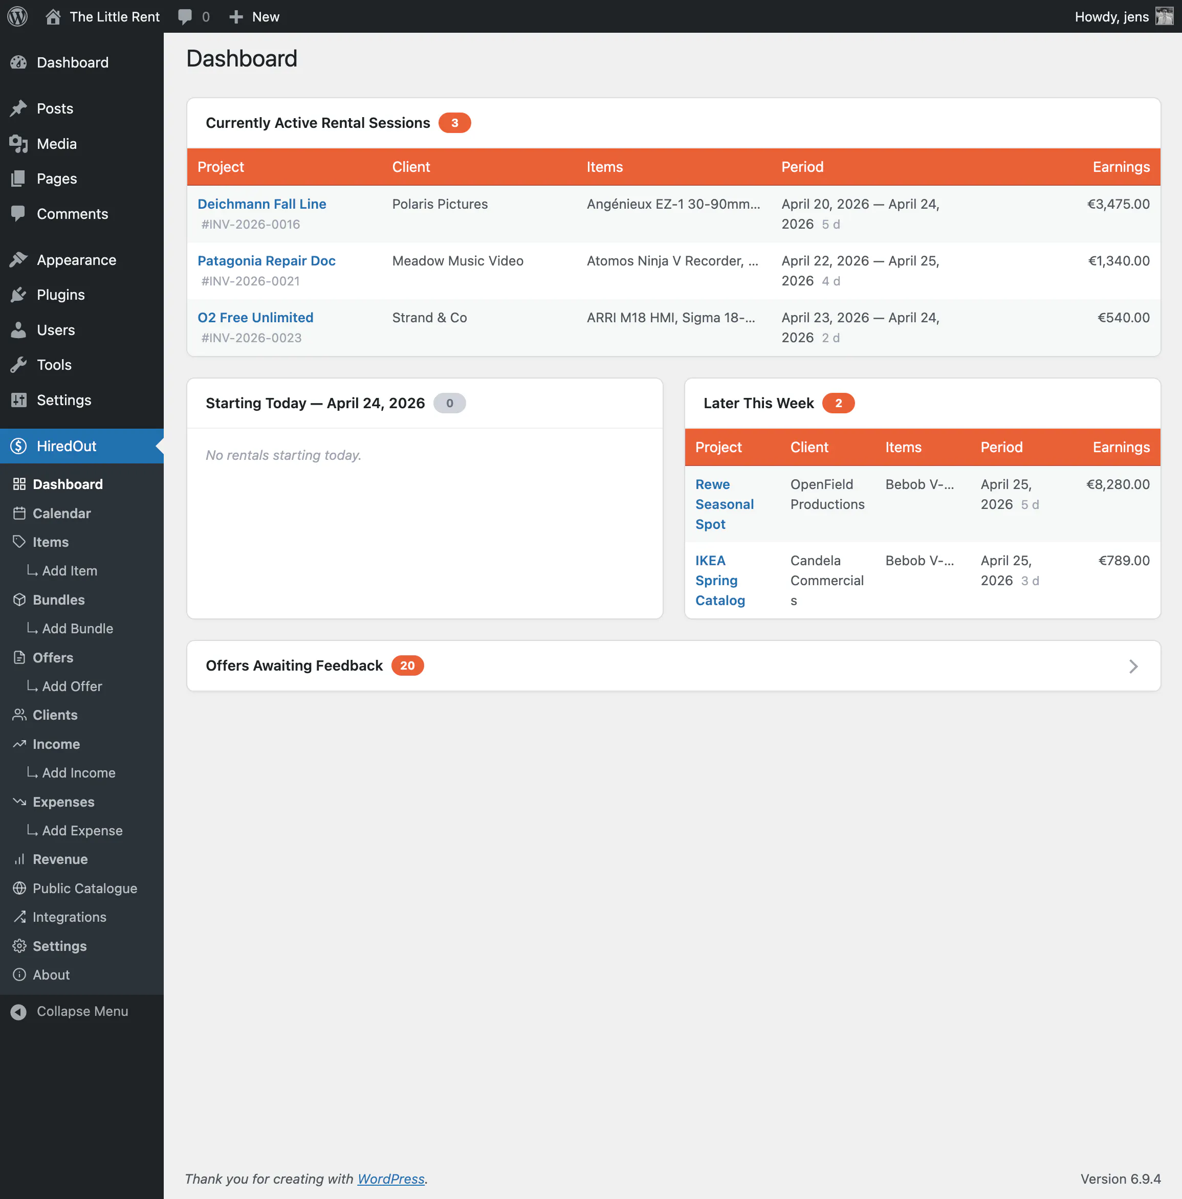Image resolution: width=1182 pixels, height=1199 pixels.
Task: Click the No rentals starting today message
Action: pyautogui.click(x=283, y=456)
